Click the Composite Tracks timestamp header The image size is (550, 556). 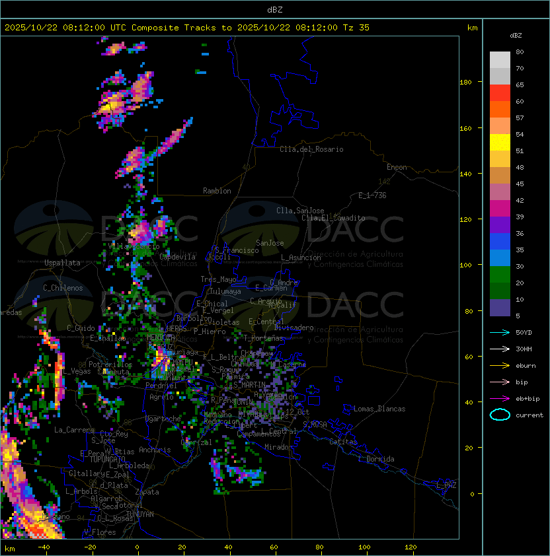tap(187, 27)
